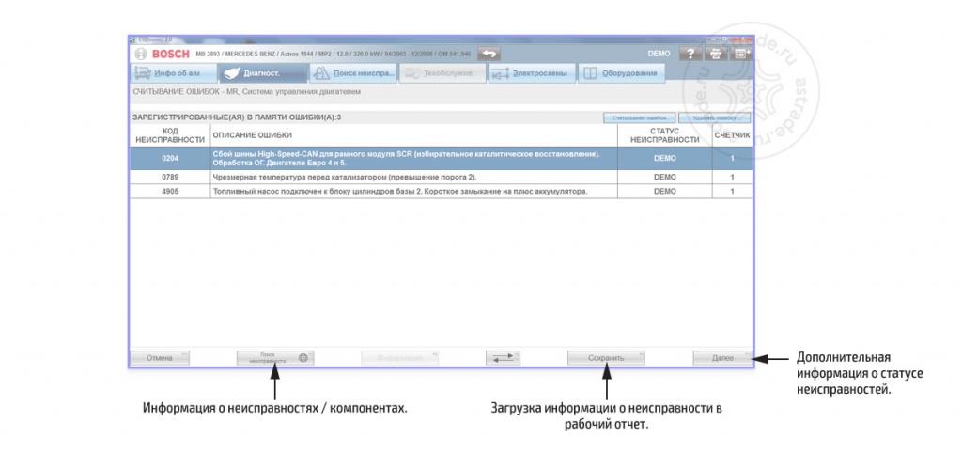Click the 'СТАТУС НЕИСПРАВНОСТИ' column header
The width and height of the screenshot is (962, 453).
[664, 135]
